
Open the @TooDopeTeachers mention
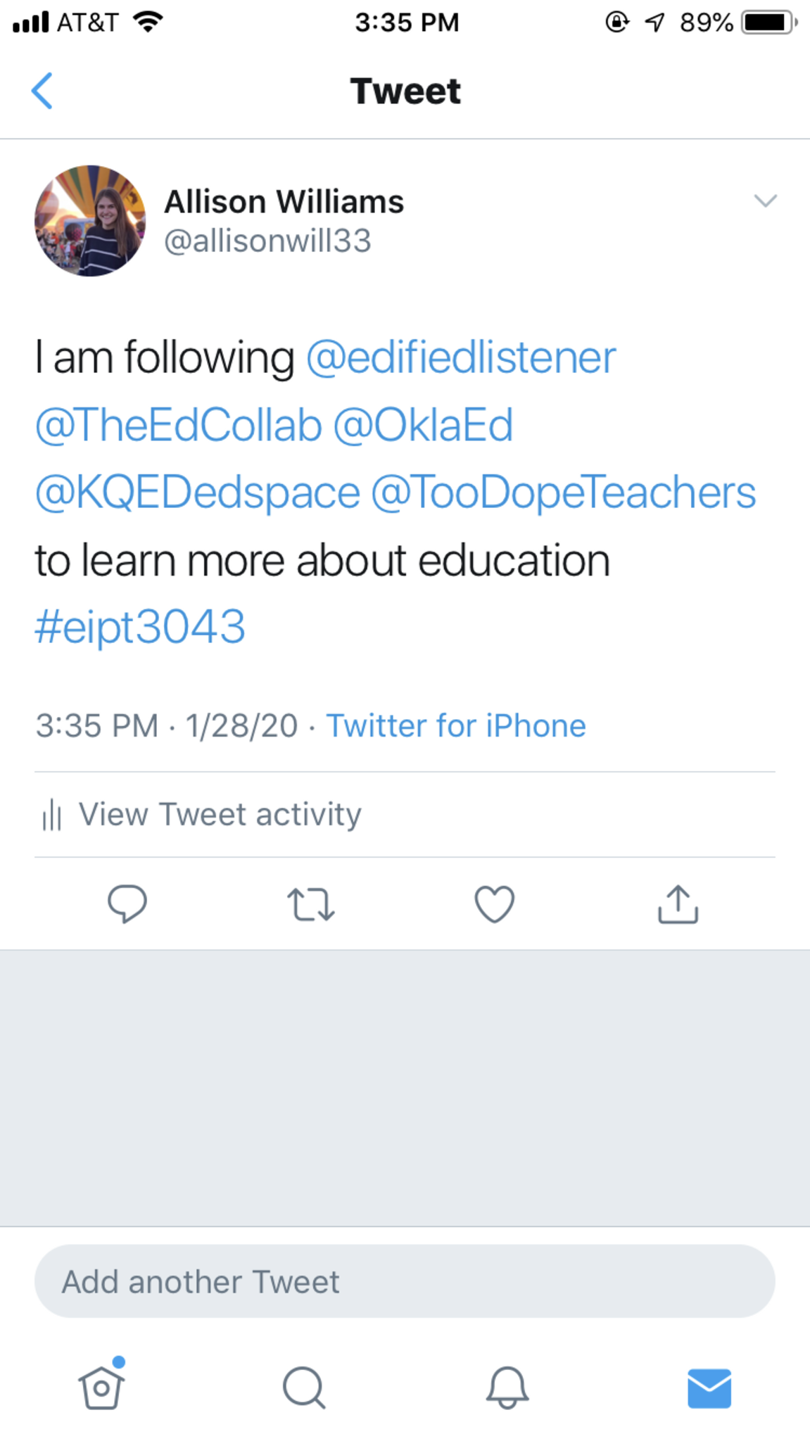pyautogui.click(x=563, y=492)
